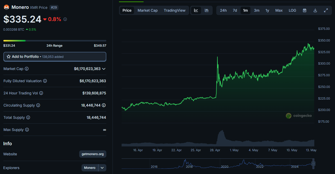This screenshot has height=174, width=335.
Task: Click the $335.24 price text
Action: pyautogui.click(x=22, y=19)
